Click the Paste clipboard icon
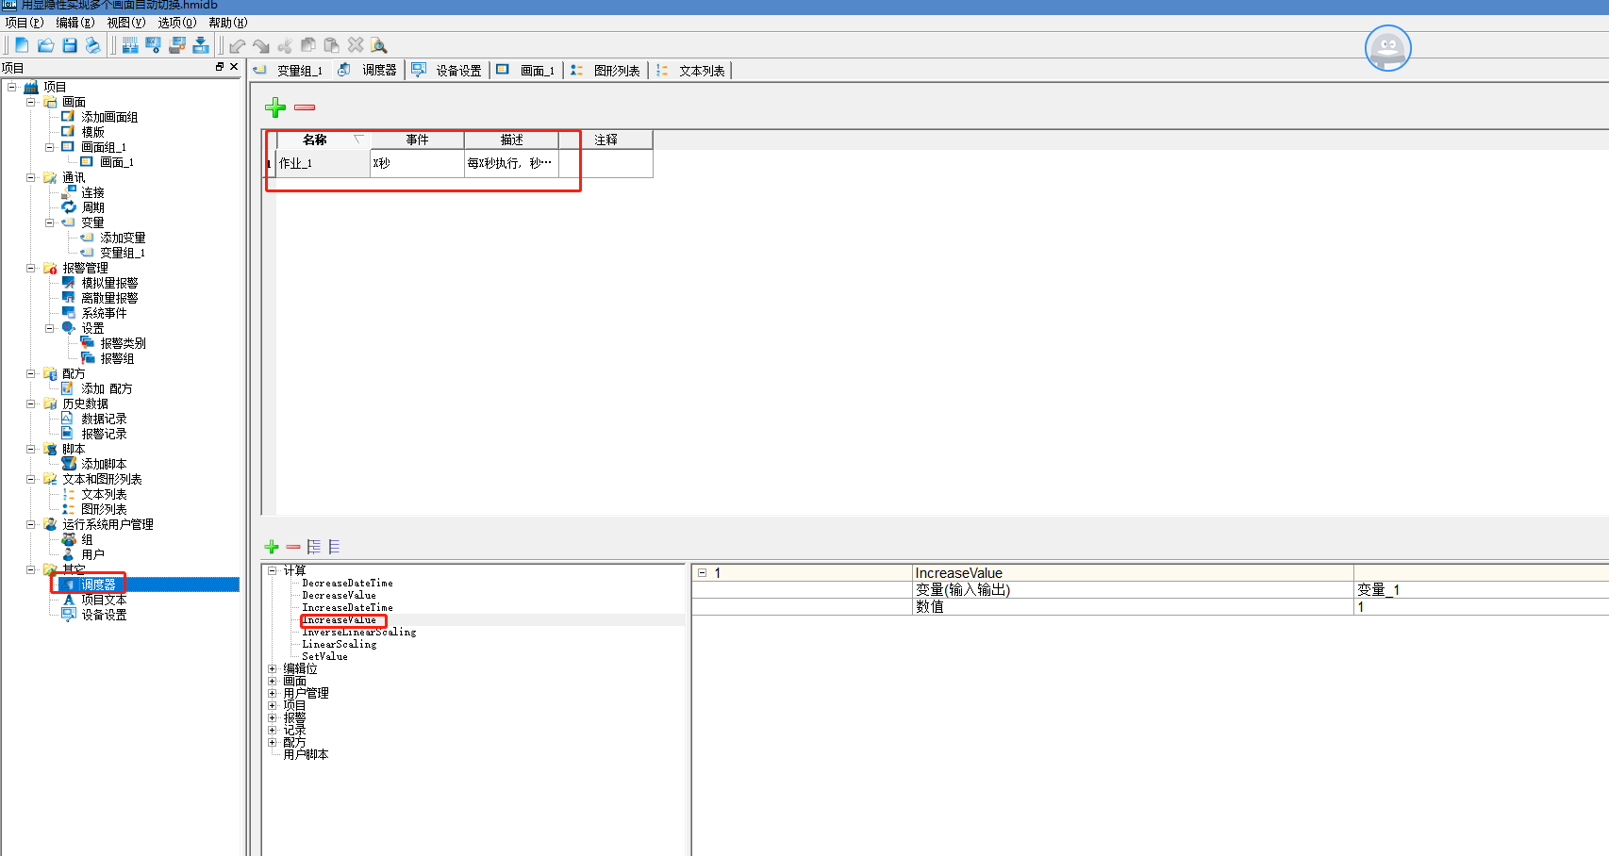1609x856 pixels. click(331, 45)
